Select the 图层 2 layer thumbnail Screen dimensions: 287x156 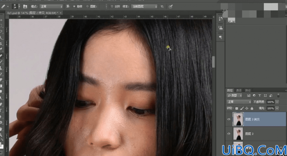(238, 134)
